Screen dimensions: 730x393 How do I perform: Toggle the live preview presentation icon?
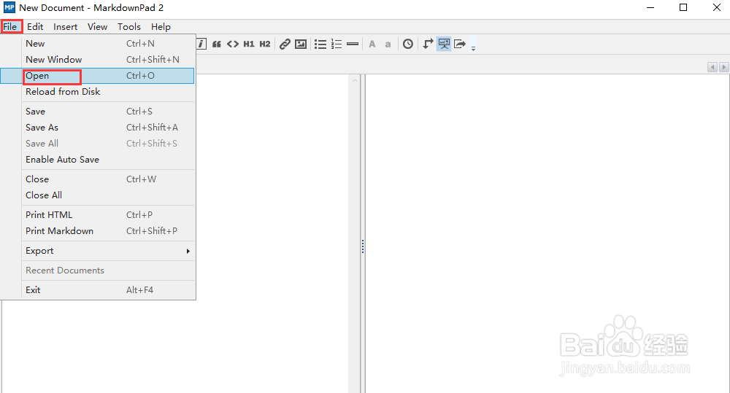[x=444, y=44]
